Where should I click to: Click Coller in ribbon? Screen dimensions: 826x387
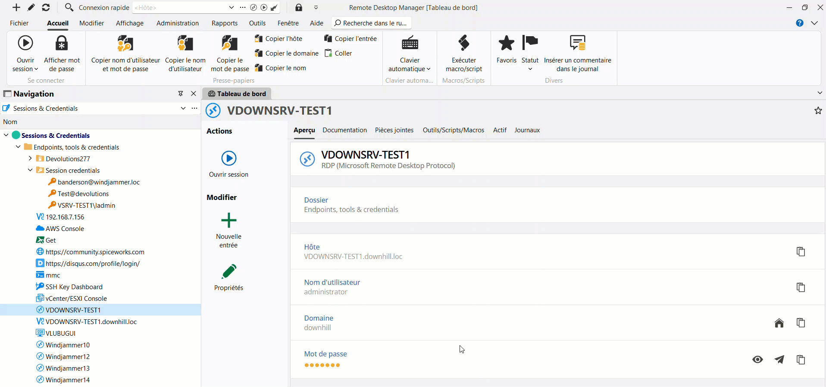338,53
